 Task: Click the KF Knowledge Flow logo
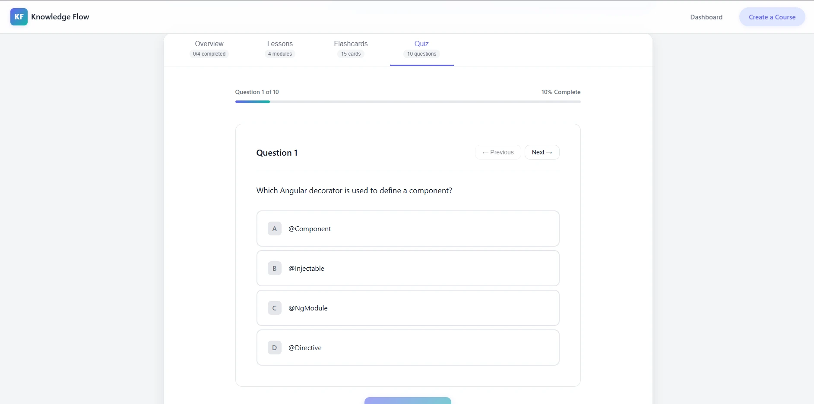click(49, 17)
